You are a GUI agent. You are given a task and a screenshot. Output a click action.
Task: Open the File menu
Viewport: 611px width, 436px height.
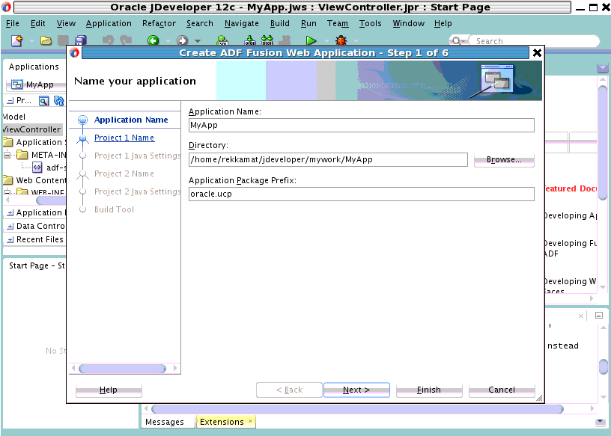[13, 23]
